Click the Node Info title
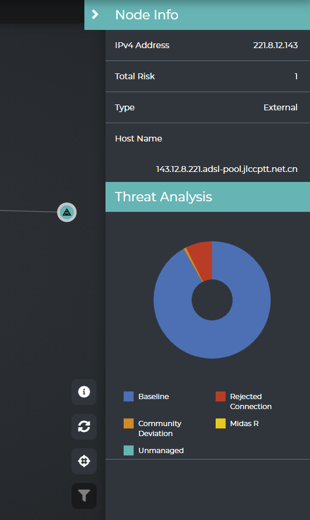Screen dimensions: 310x520 click(x=147, y=15)
